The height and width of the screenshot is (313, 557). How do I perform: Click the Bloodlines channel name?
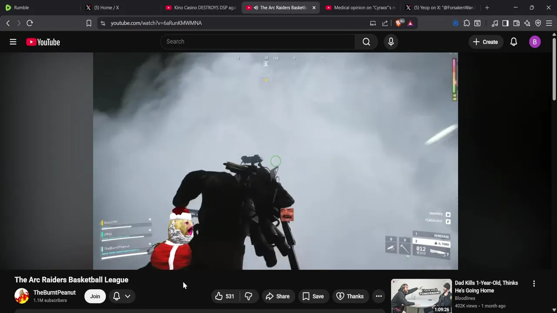[x=465, y=298]
